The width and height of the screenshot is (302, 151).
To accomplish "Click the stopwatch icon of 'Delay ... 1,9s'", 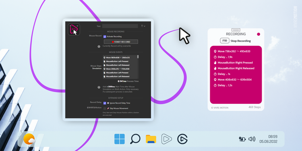I will coord(215,57).
